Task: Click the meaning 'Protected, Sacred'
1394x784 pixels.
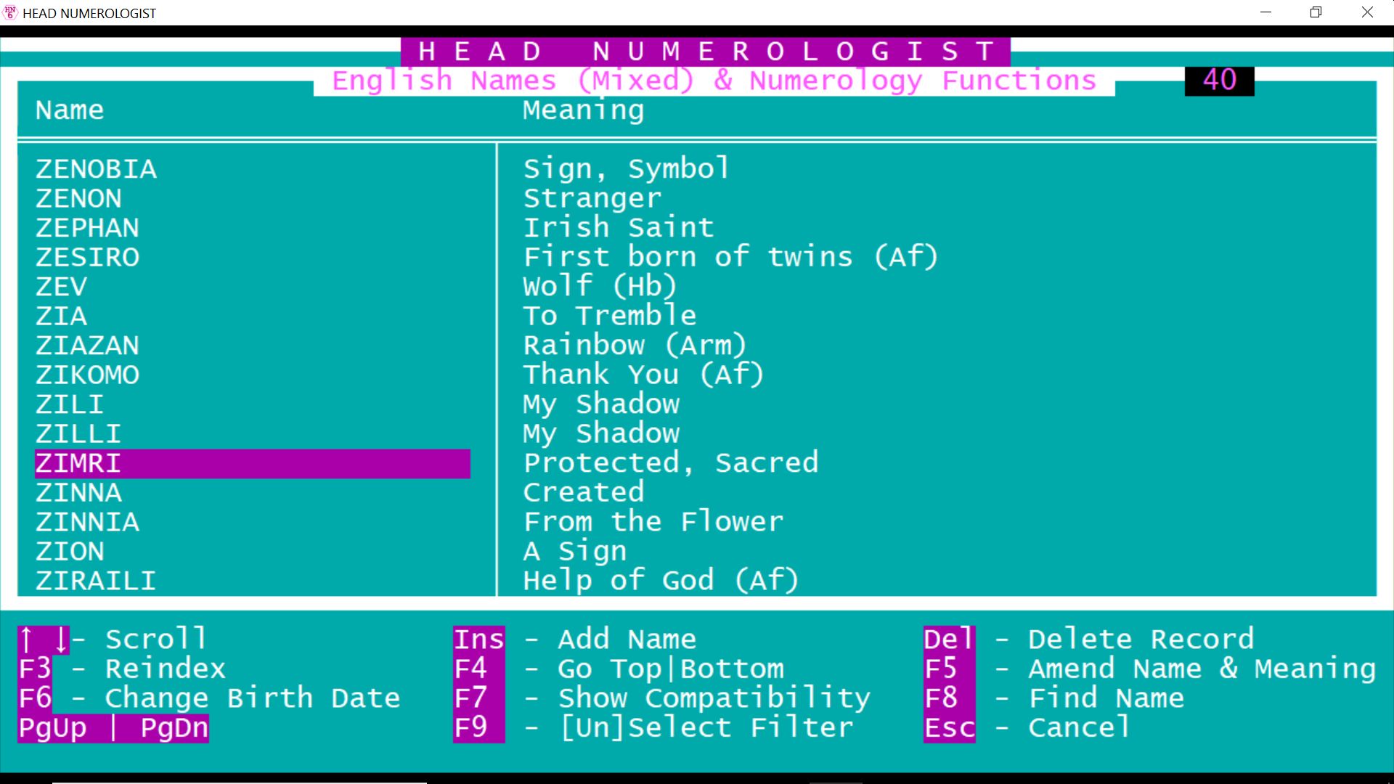Action: (671, 463)
